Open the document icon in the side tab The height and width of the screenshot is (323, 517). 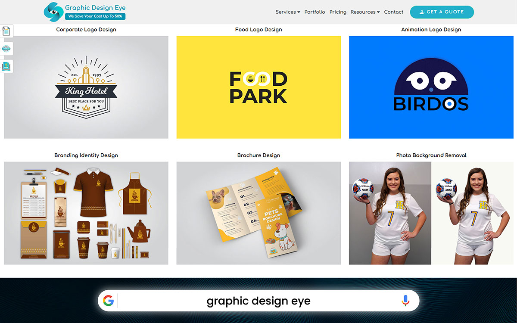(6, 31)
